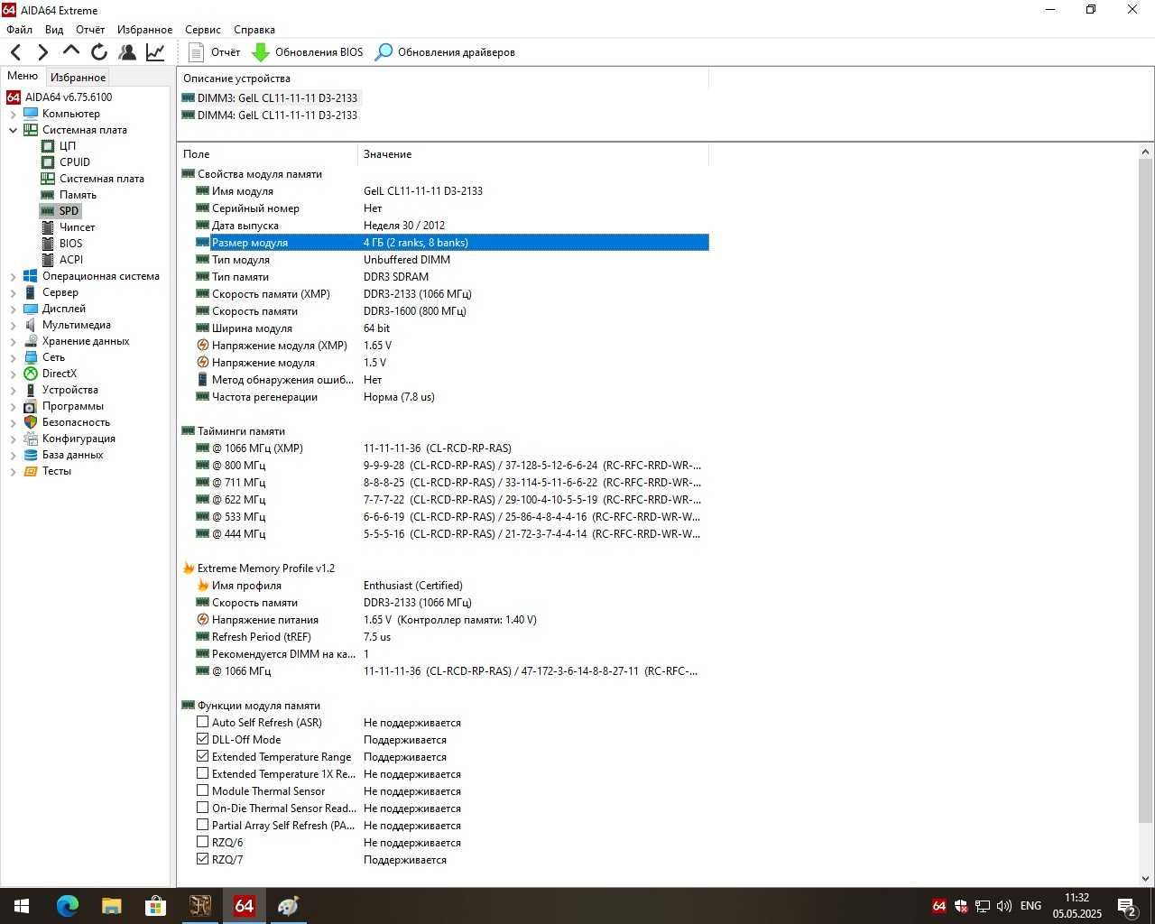Viewport: 1155px width, 924px height.
Task: Switch to the Избранное sidebar tab
Action: click(78, 78)
